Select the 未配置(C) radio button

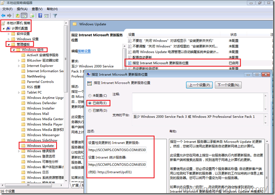tap(90, 96)
